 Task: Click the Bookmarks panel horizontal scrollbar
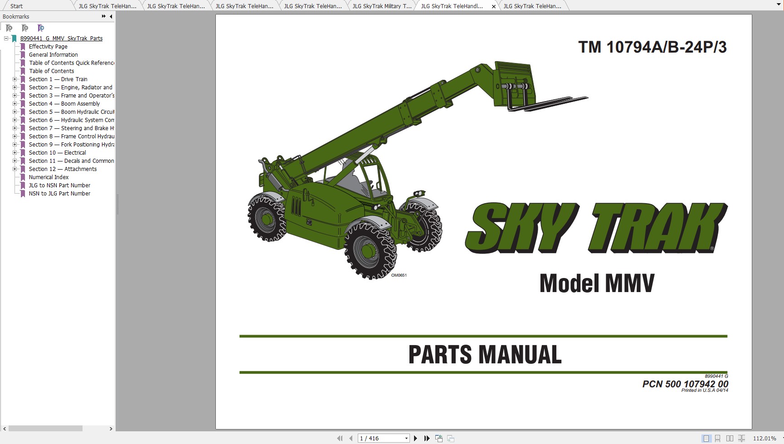pyautogui.click(x=45, y=428)
